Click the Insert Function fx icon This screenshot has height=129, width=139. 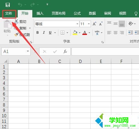(x=65, y=51)
